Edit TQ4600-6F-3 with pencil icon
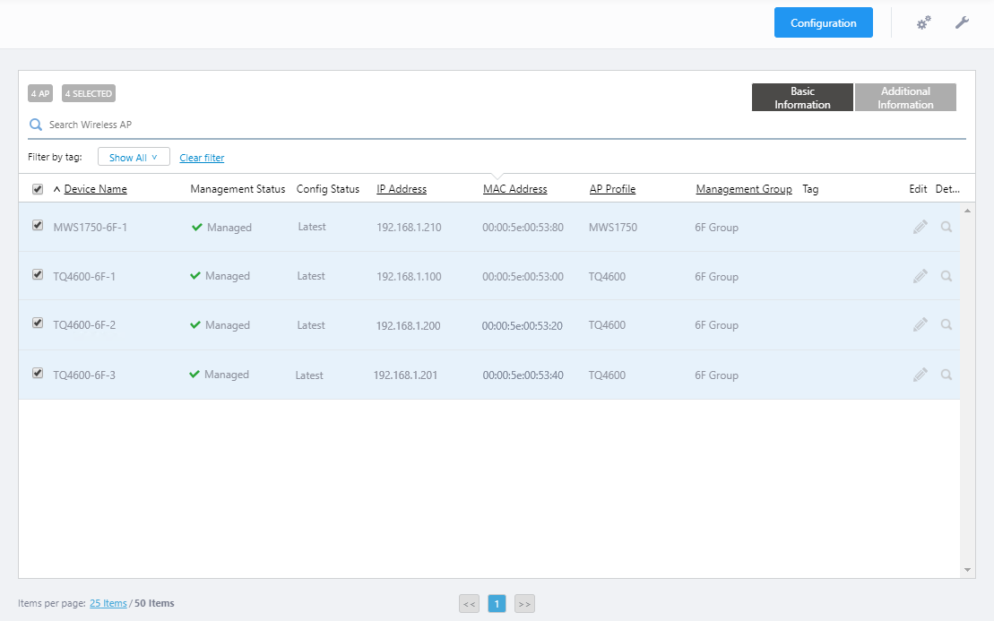Screen dimensions: 994x621 click(920, 375)
